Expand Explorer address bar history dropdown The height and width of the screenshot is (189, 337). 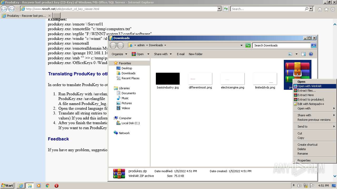(x=241, y=45)
